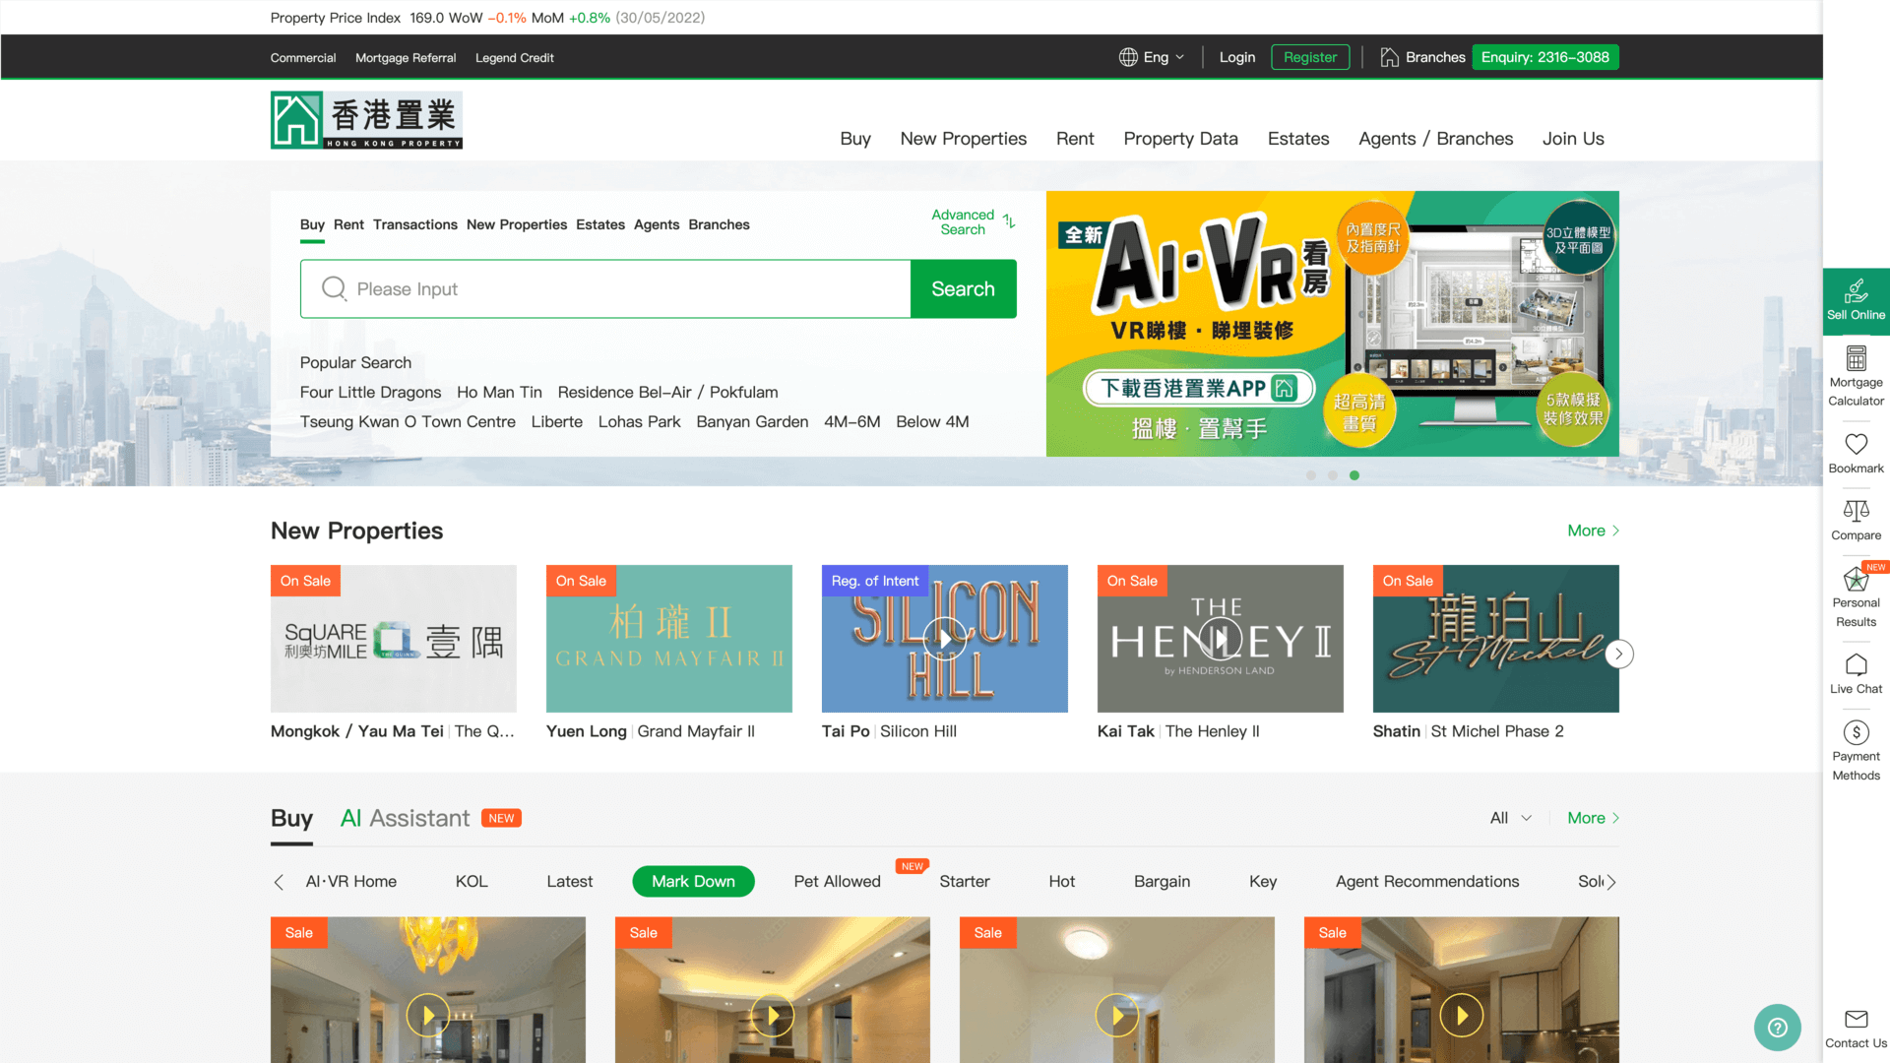Click the Hong Kong Property logo
The width and height of the screenshot is (1890, 1063).
point(366,120)
